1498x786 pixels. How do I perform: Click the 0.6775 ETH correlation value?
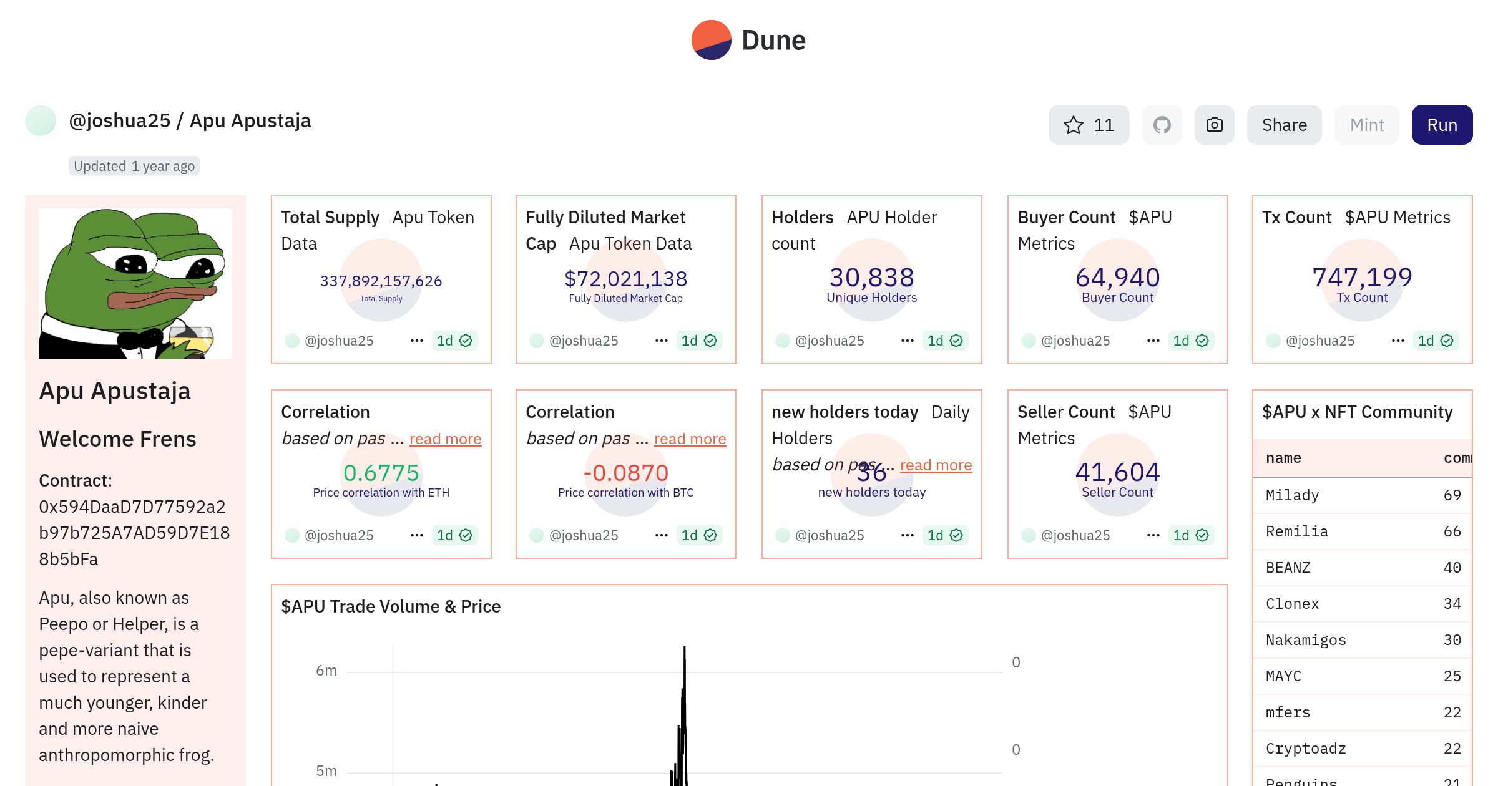tap(381, 473)
